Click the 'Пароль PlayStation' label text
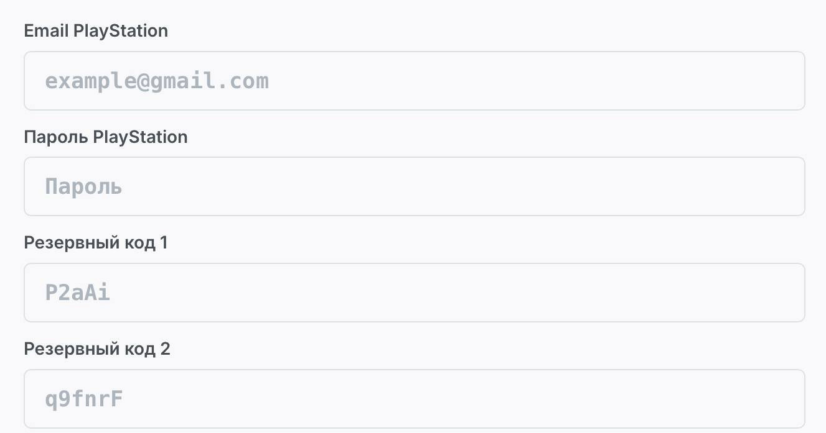Screen dimensions: 826x433 click(x=106, y=137)
